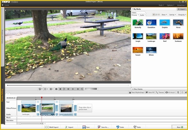Click the preview playback position slider handle
Screen dimensions: 188x130
41,85
